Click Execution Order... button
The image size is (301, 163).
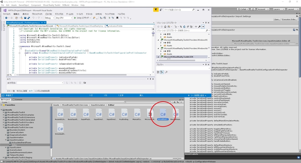(289, 19)
